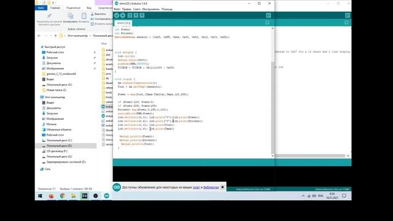Click the Arduino Save sketch icon
Screen dimensions: 393x221
(x=142, y=15)
